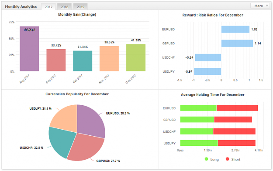Click the USDCHF green long holding bar
This screenshot has height=171, width=273.
[197, 131]
